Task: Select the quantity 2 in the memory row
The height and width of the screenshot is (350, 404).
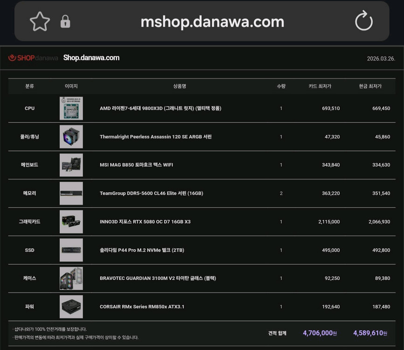Action: coord(281,193)
